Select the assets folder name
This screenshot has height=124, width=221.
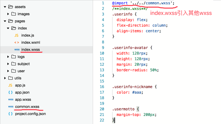click(20, 7)
